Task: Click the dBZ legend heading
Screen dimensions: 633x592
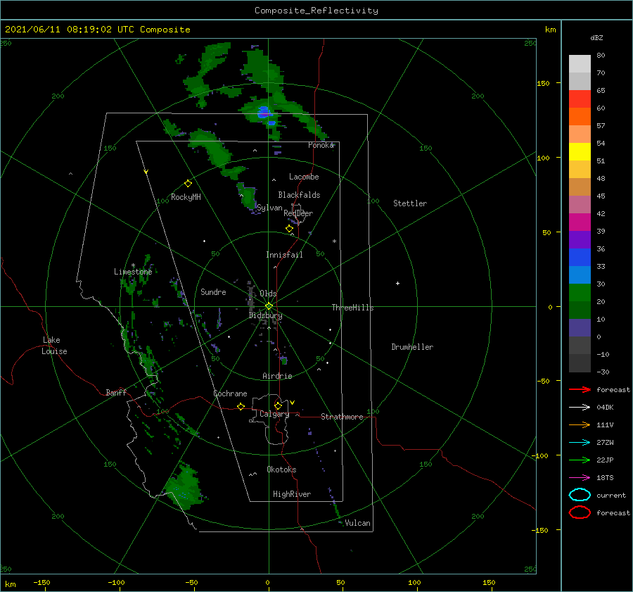Action: [596, 38]
